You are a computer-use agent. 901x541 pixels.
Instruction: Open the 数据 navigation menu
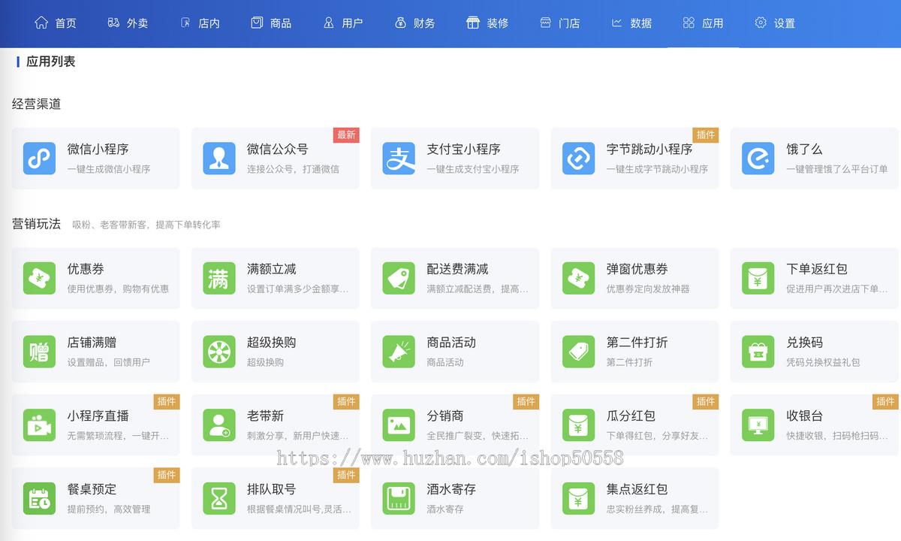click(631, 23)
